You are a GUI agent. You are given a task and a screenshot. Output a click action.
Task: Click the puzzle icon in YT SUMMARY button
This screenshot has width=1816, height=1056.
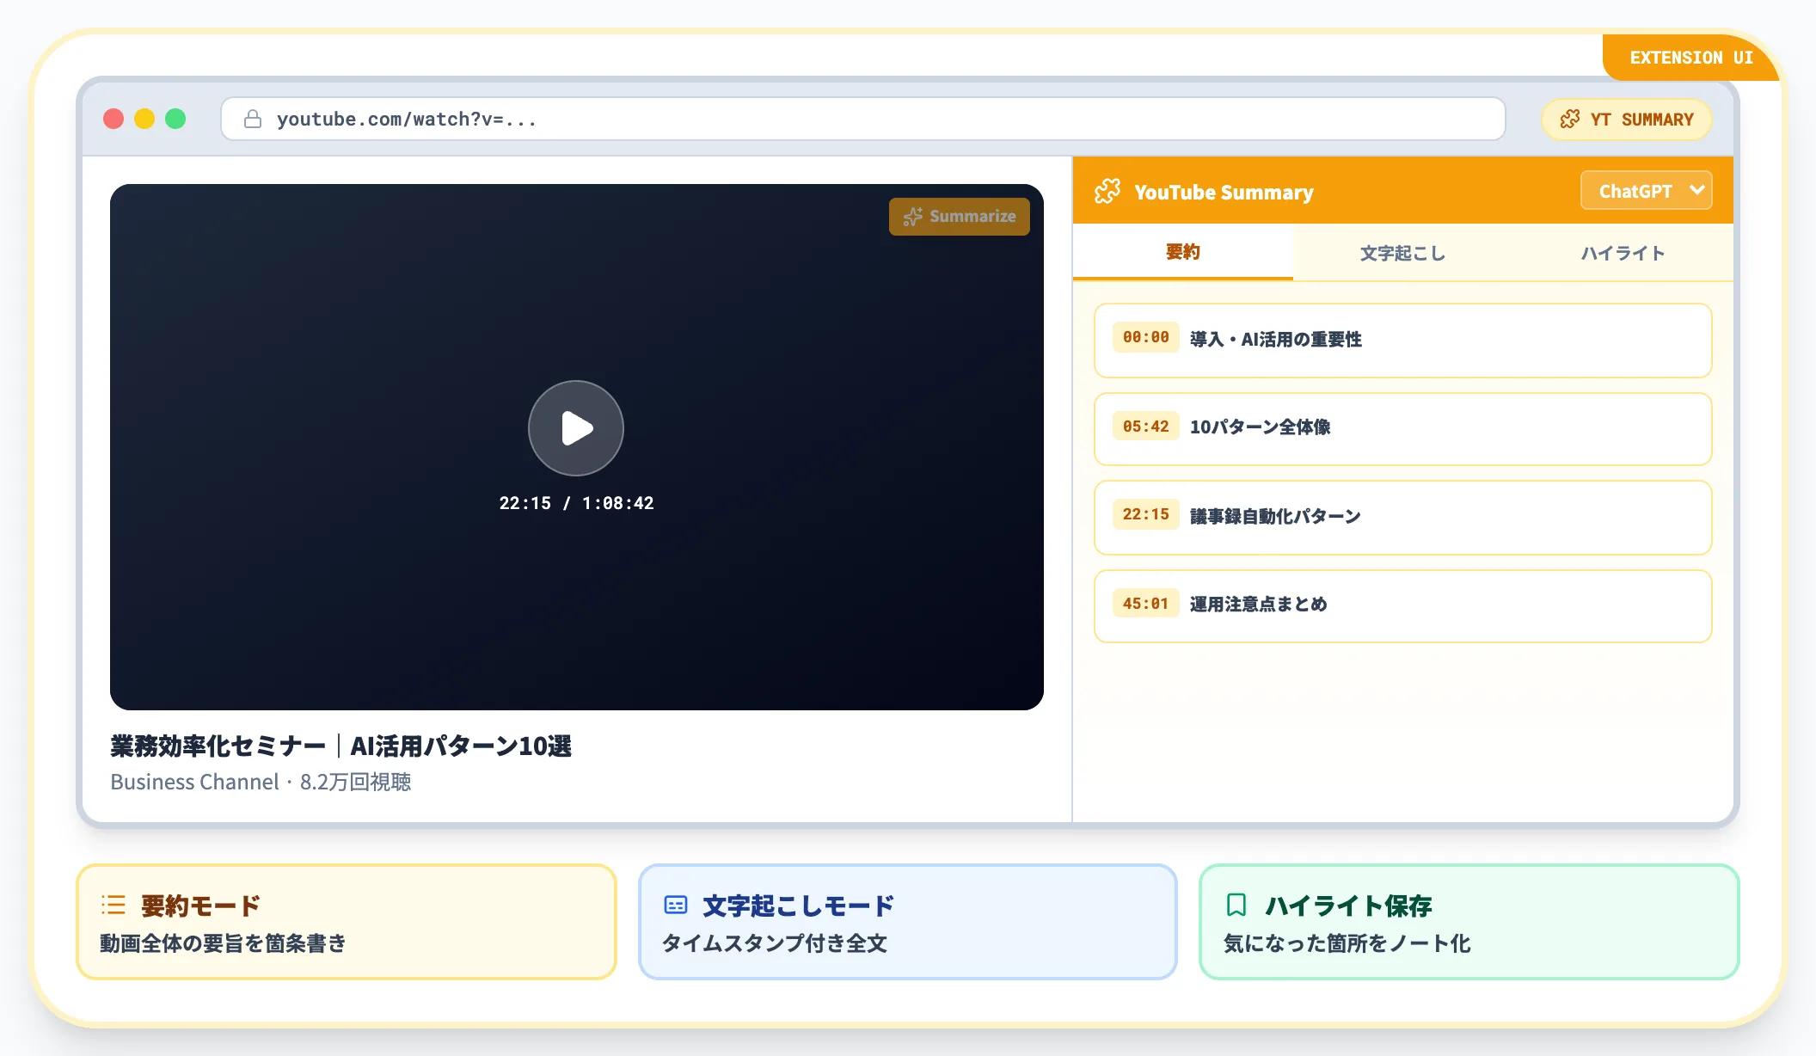tap(1570, 120)
